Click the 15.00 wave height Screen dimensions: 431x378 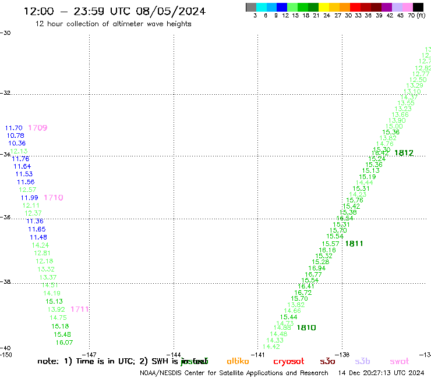[394, 126]
